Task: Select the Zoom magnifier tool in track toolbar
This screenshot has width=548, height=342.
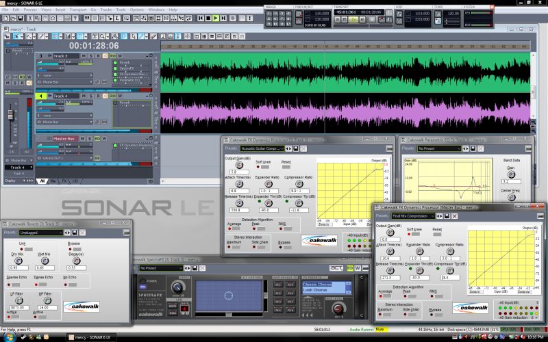Action: tap(102, 36)
